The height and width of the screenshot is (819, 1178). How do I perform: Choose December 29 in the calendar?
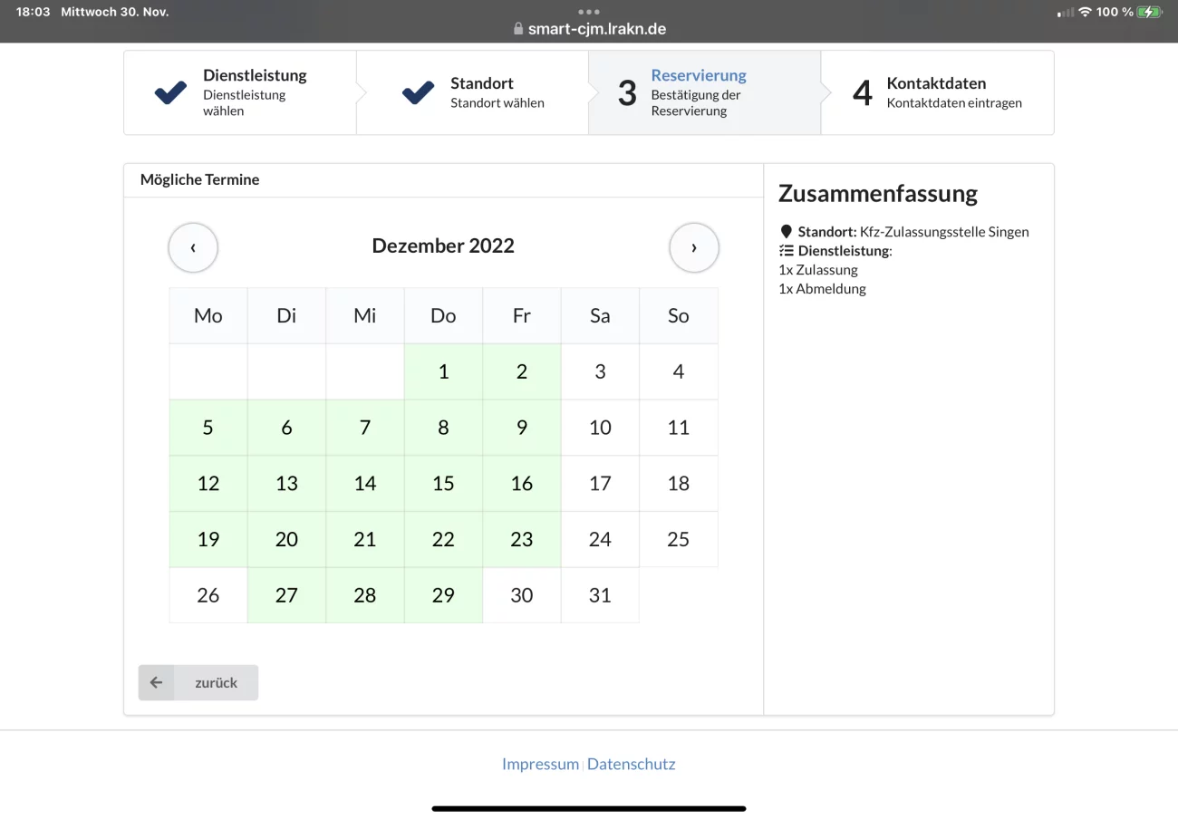click(x=443, y=595)
